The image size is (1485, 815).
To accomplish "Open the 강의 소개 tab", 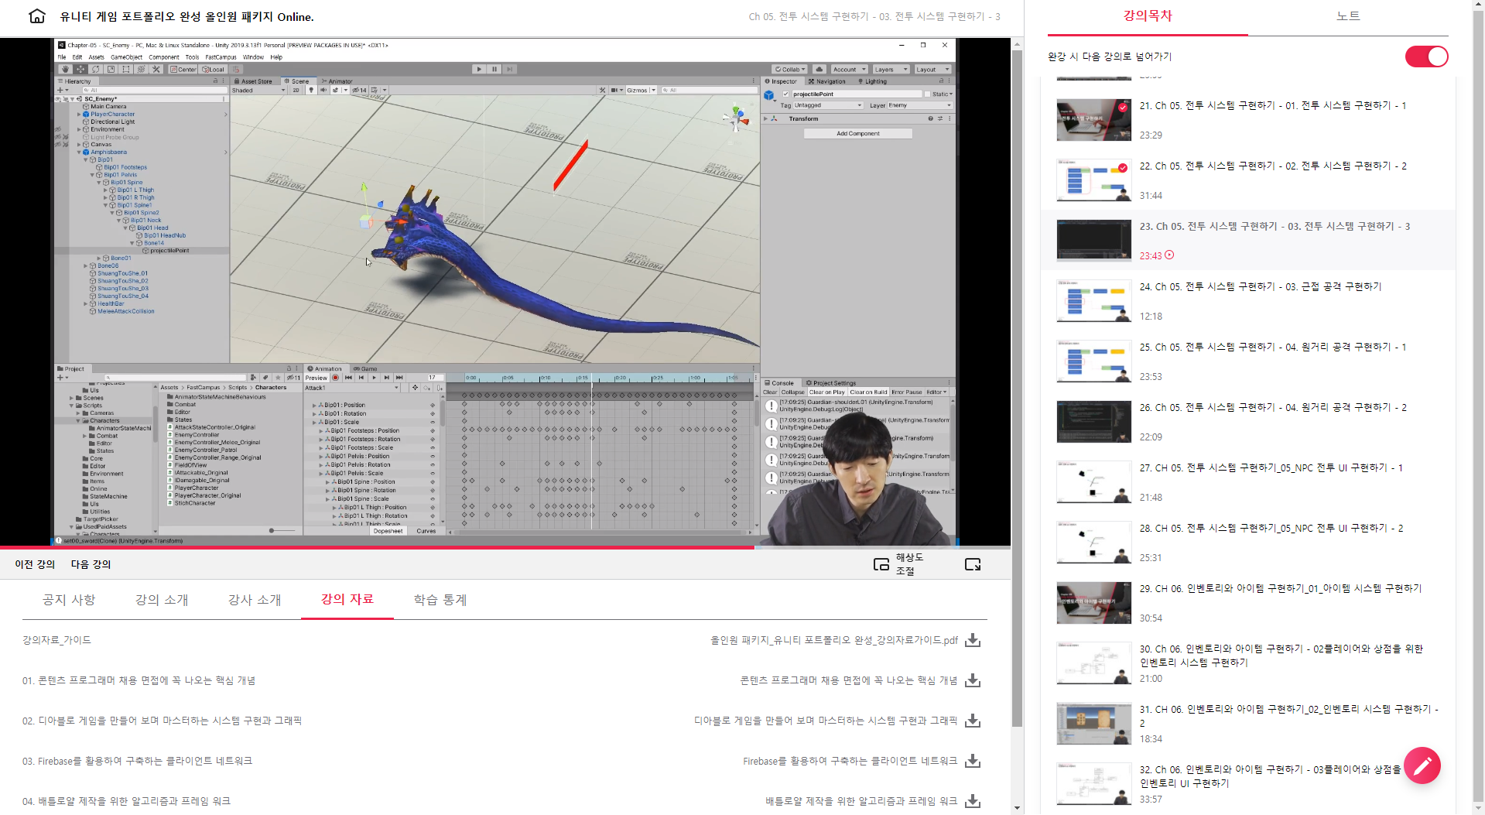I will click(x=162, y=600).
